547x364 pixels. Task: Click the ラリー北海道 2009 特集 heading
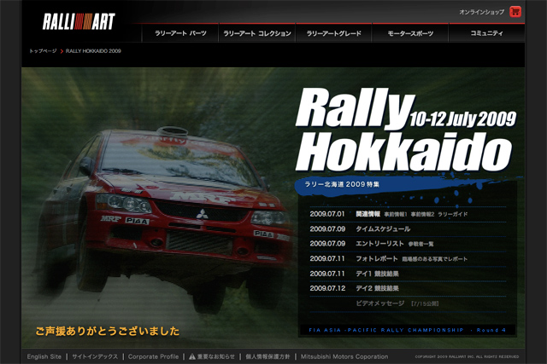point(342,184)
